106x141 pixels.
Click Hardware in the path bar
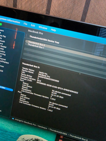[42, 127]
